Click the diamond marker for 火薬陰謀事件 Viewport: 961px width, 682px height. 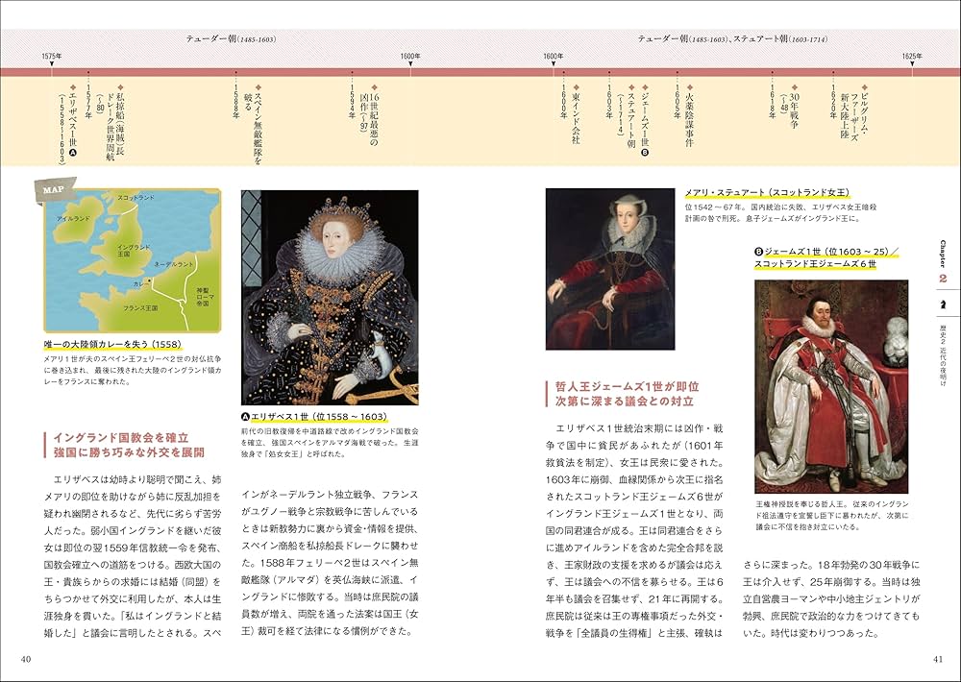click(688, 86)
